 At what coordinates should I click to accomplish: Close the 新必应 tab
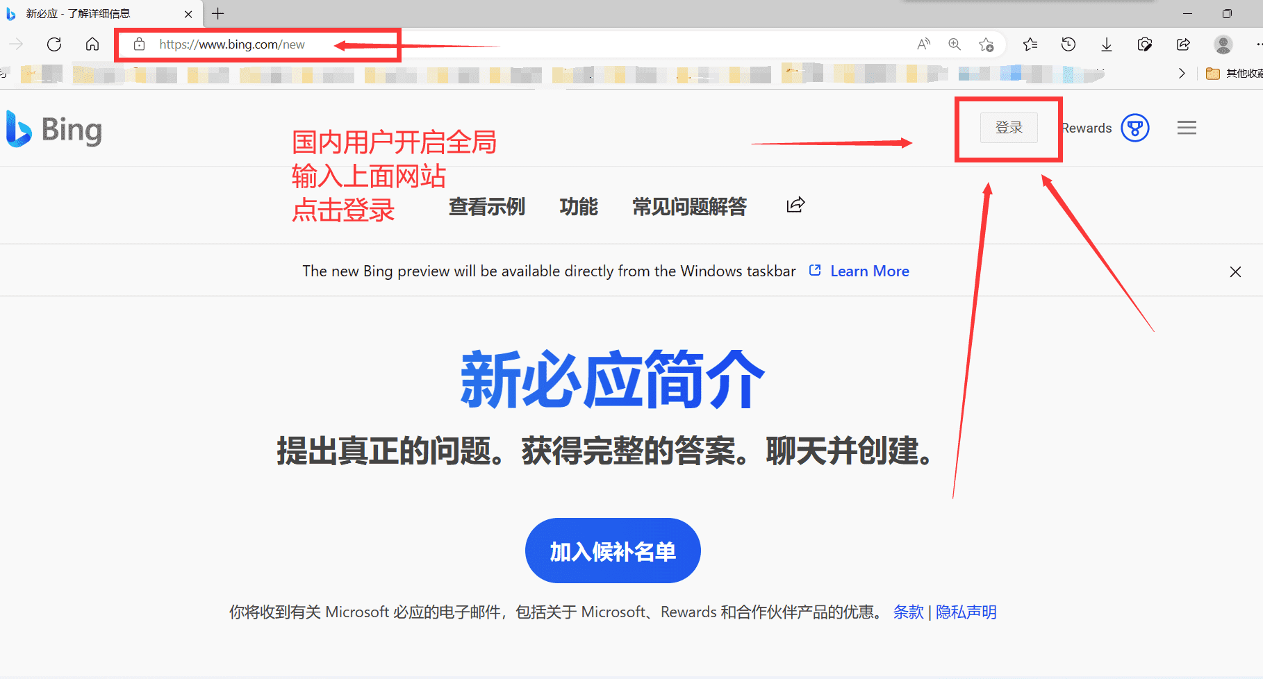coord(188,14)
